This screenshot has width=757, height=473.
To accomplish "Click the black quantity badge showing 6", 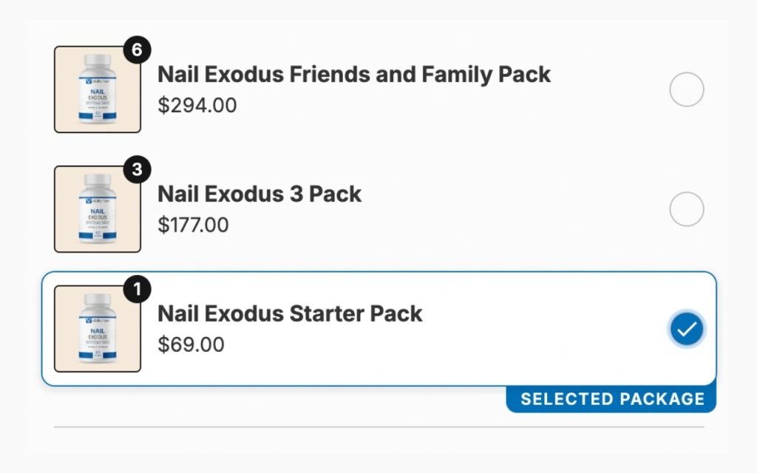I will tap(137, 50).
